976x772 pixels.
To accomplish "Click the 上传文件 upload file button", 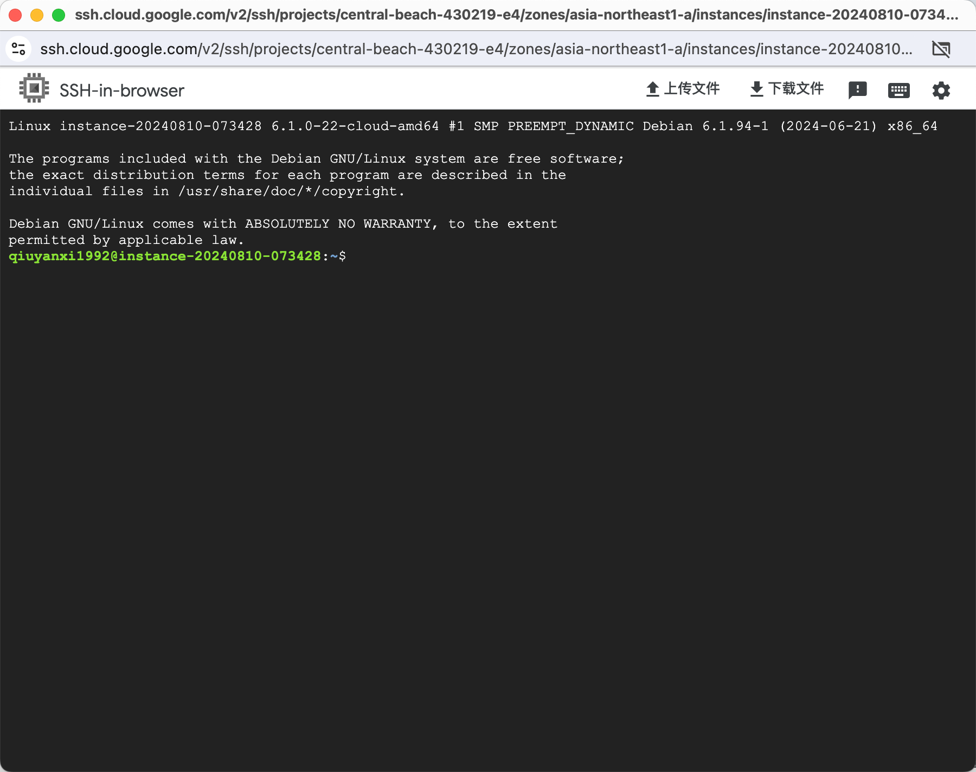I will (683, 89).
